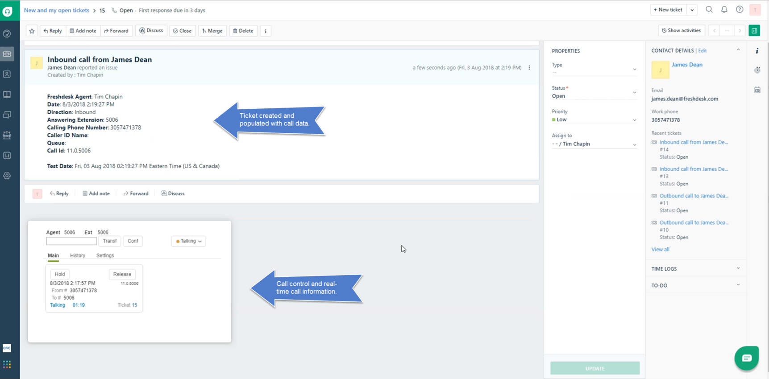The height and width of the screenshot is (379, 769).
Task: Open the notifications bell
Action: [724, 10]
